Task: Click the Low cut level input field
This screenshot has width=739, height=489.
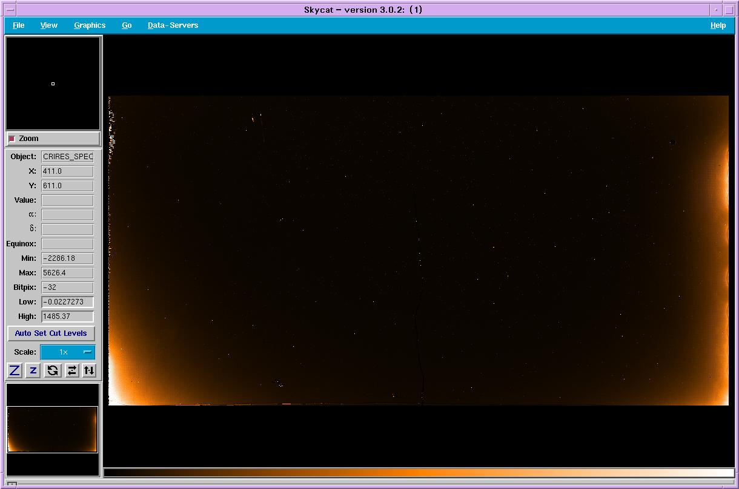Action: tap(67, 302)
